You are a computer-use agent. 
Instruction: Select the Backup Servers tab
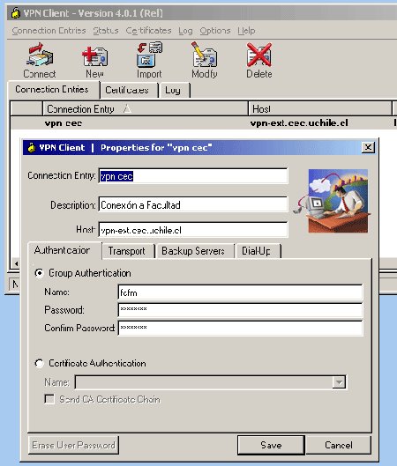tap(195, 251)
